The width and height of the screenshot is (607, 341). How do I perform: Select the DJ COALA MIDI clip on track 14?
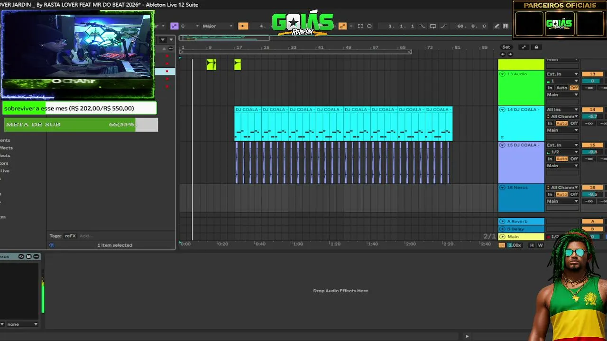pyautogui.click(x=343, y=124)
